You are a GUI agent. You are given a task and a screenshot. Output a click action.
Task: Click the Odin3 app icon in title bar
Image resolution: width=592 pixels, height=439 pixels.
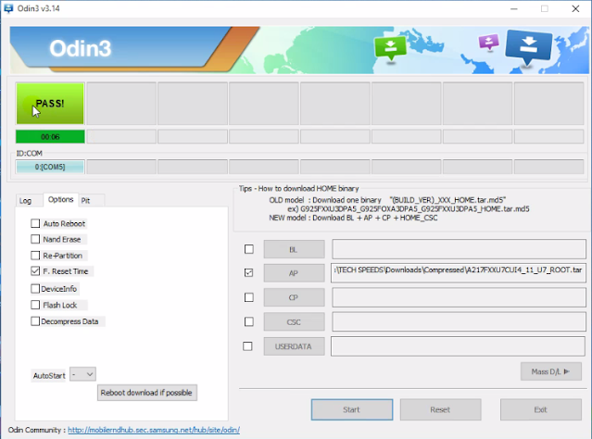coord(8,8)
